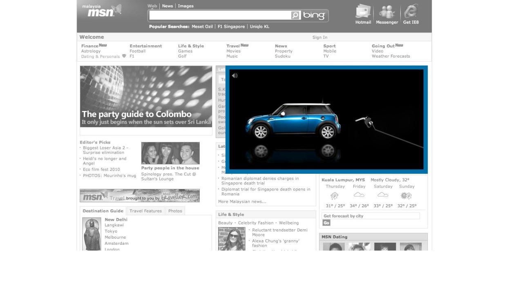509x286 pixels.
Task: Search popular term Meset Ozil
Action: pyautogui.click(x=202, y=27)
